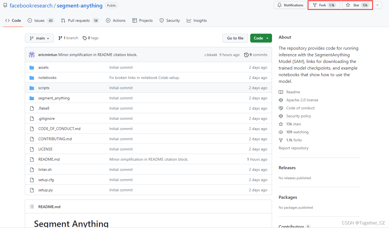Click the fork icon in the Fork button
The height and width of the screenshot is (228, 389).
(315, 5)
